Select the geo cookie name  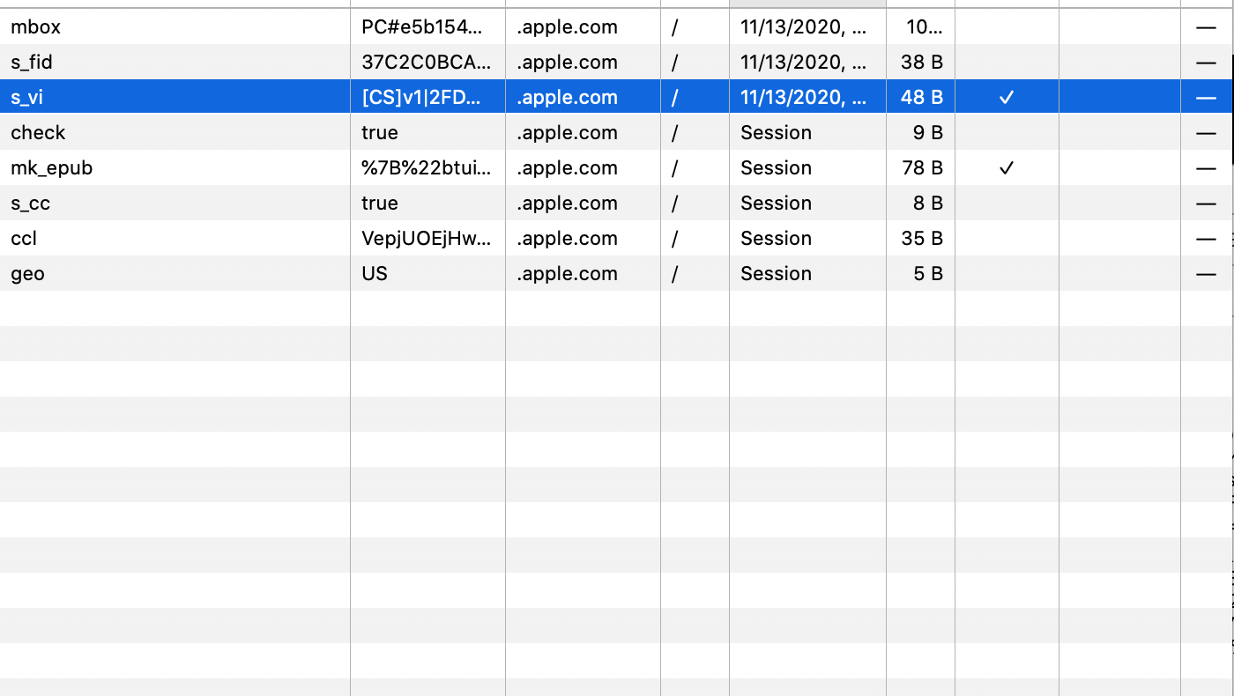pyautogui.click(x=27, y=274)
